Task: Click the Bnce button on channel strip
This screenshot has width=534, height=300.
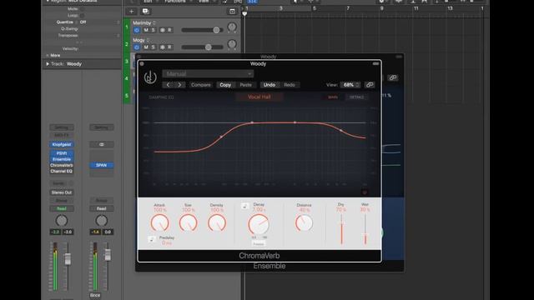Action: click(95, 295)
